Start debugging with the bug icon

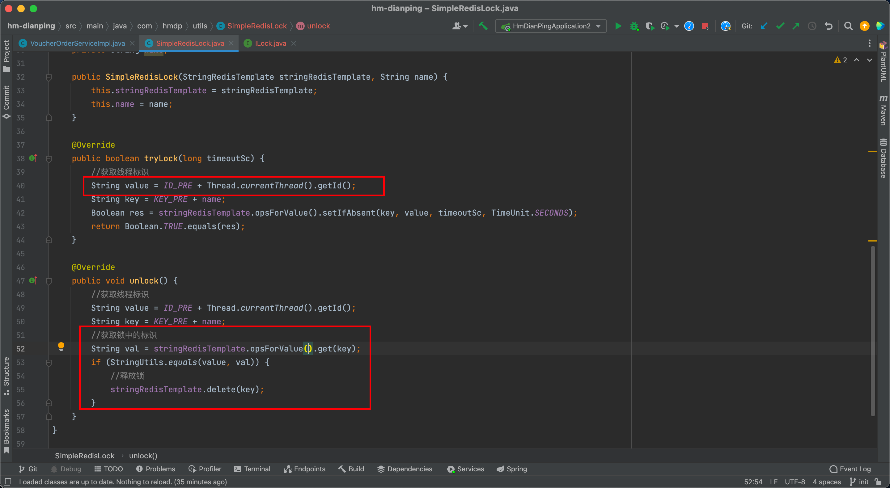[x=634, y=26]
